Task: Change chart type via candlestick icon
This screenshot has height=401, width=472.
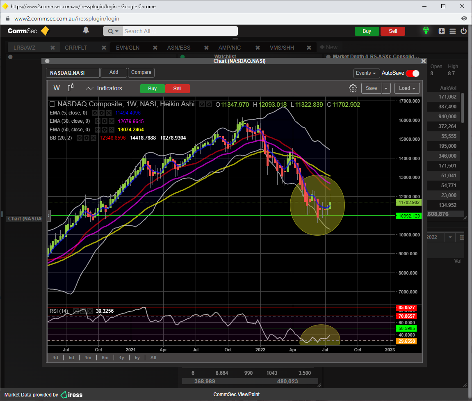Action: (71, 88)
